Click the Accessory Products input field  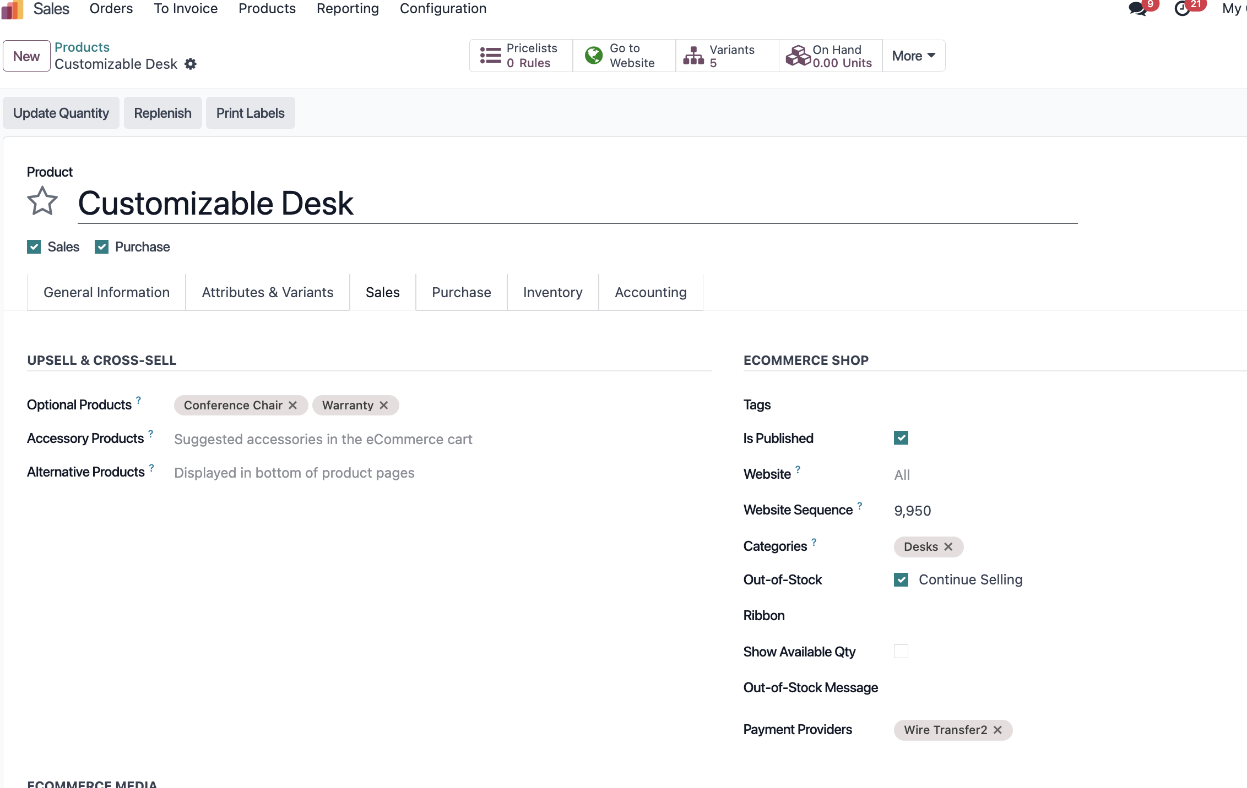[442, 439]
